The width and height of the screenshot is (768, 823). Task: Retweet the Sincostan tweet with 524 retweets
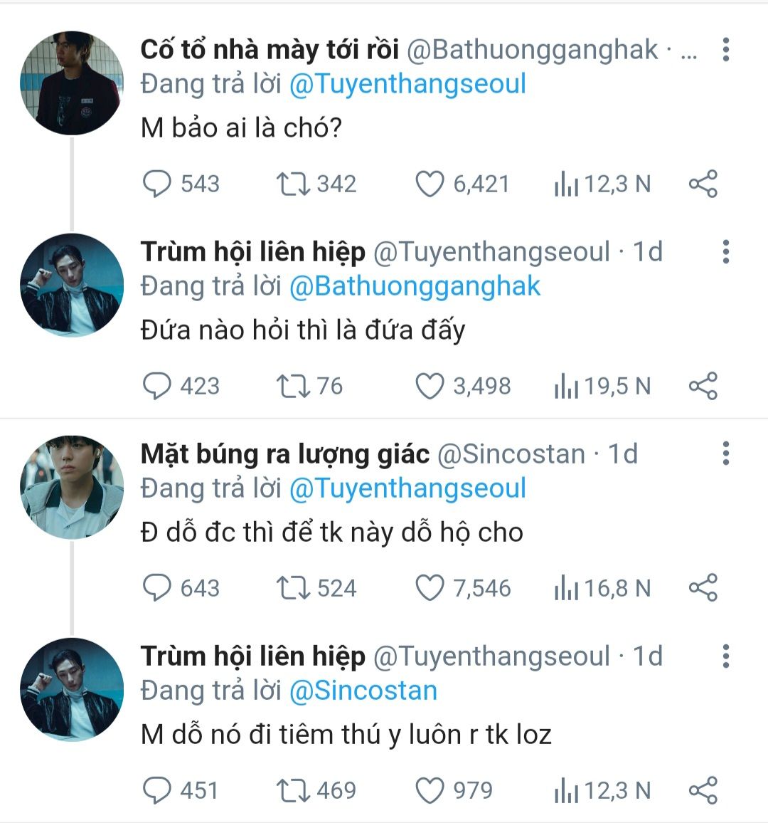tap(292, 588)
